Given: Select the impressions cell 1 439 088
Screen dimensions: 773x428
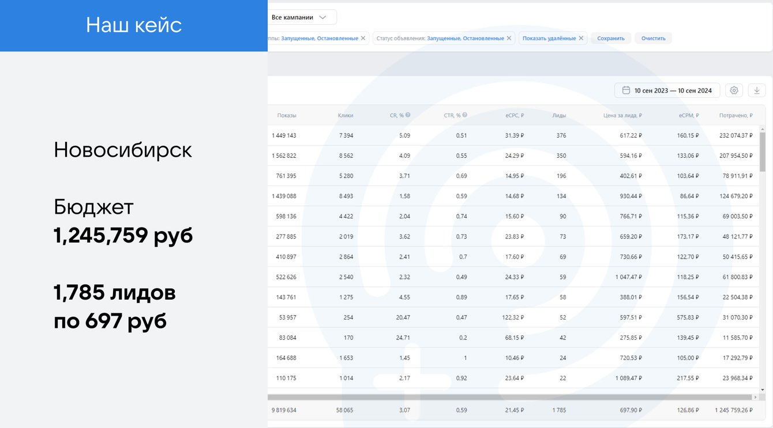Looking at the screenshot, I should tap(284, 196).
